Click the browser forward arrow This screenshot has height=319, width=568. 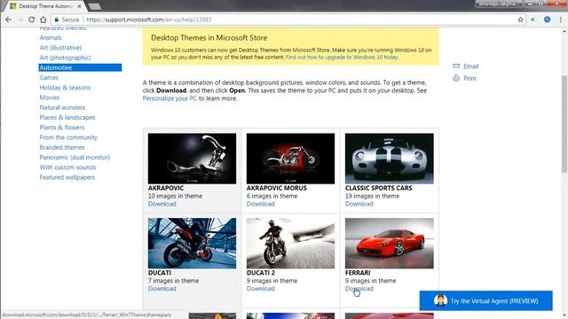pyautogui.click(x=20, y=19)
